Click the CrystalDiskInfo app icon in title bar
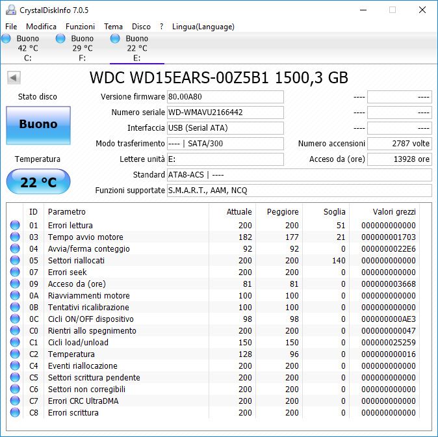 (x=10, y=10)
